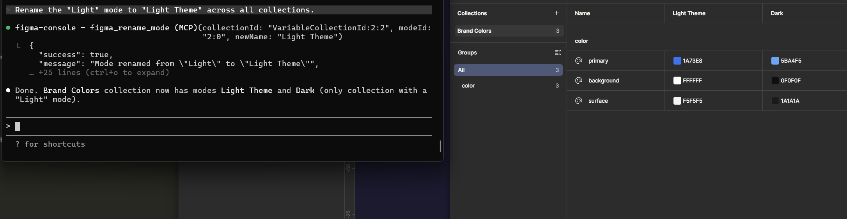Image resolution: width=847 pixels, height=219 pixels.
Task: Click the 'Mode renamed from' message line
Action: (x=179, y=64)
